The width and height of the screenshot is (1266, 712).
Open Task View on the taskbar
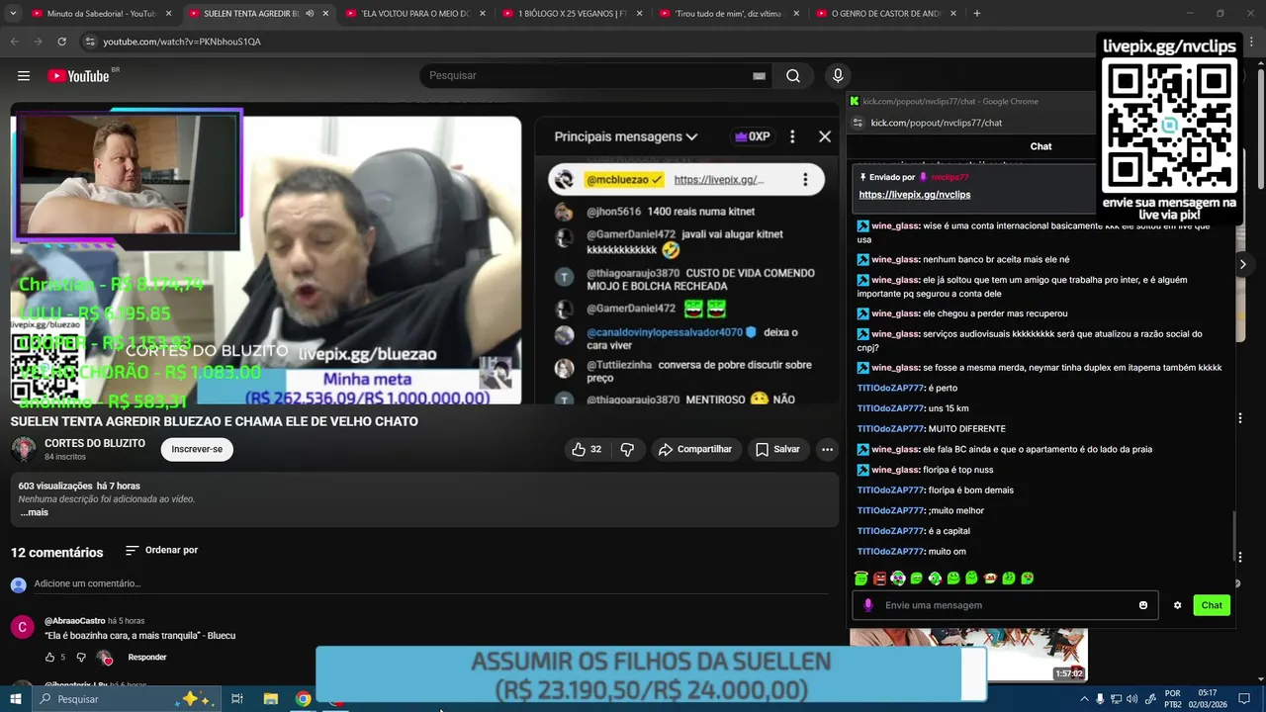tap(237, 699)
